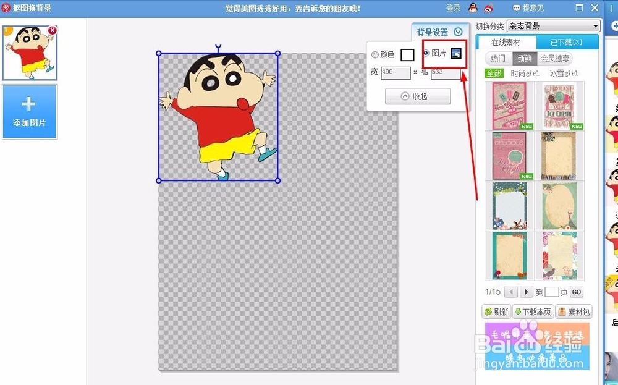Viewport: 618px width, 385px height.
Task: Remove the Shin-chan thumbnail with red X
Action: tap(52, 30)
